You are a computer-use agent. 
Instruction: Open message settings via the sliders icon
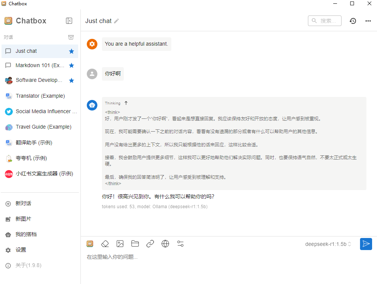[x=180, y=244]
